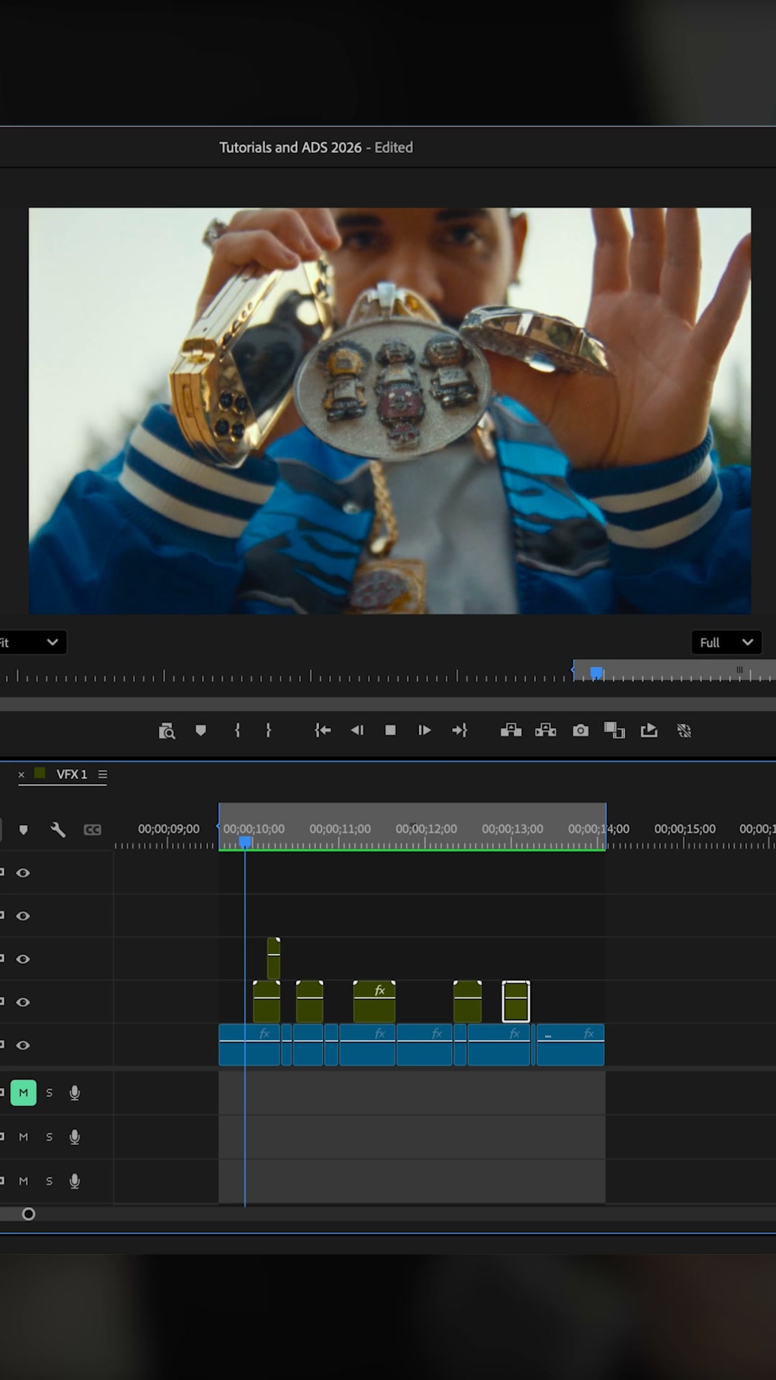The image size is (776, 1380).
Task: Open Timeline display settings wrench
Action: point(58,830)
